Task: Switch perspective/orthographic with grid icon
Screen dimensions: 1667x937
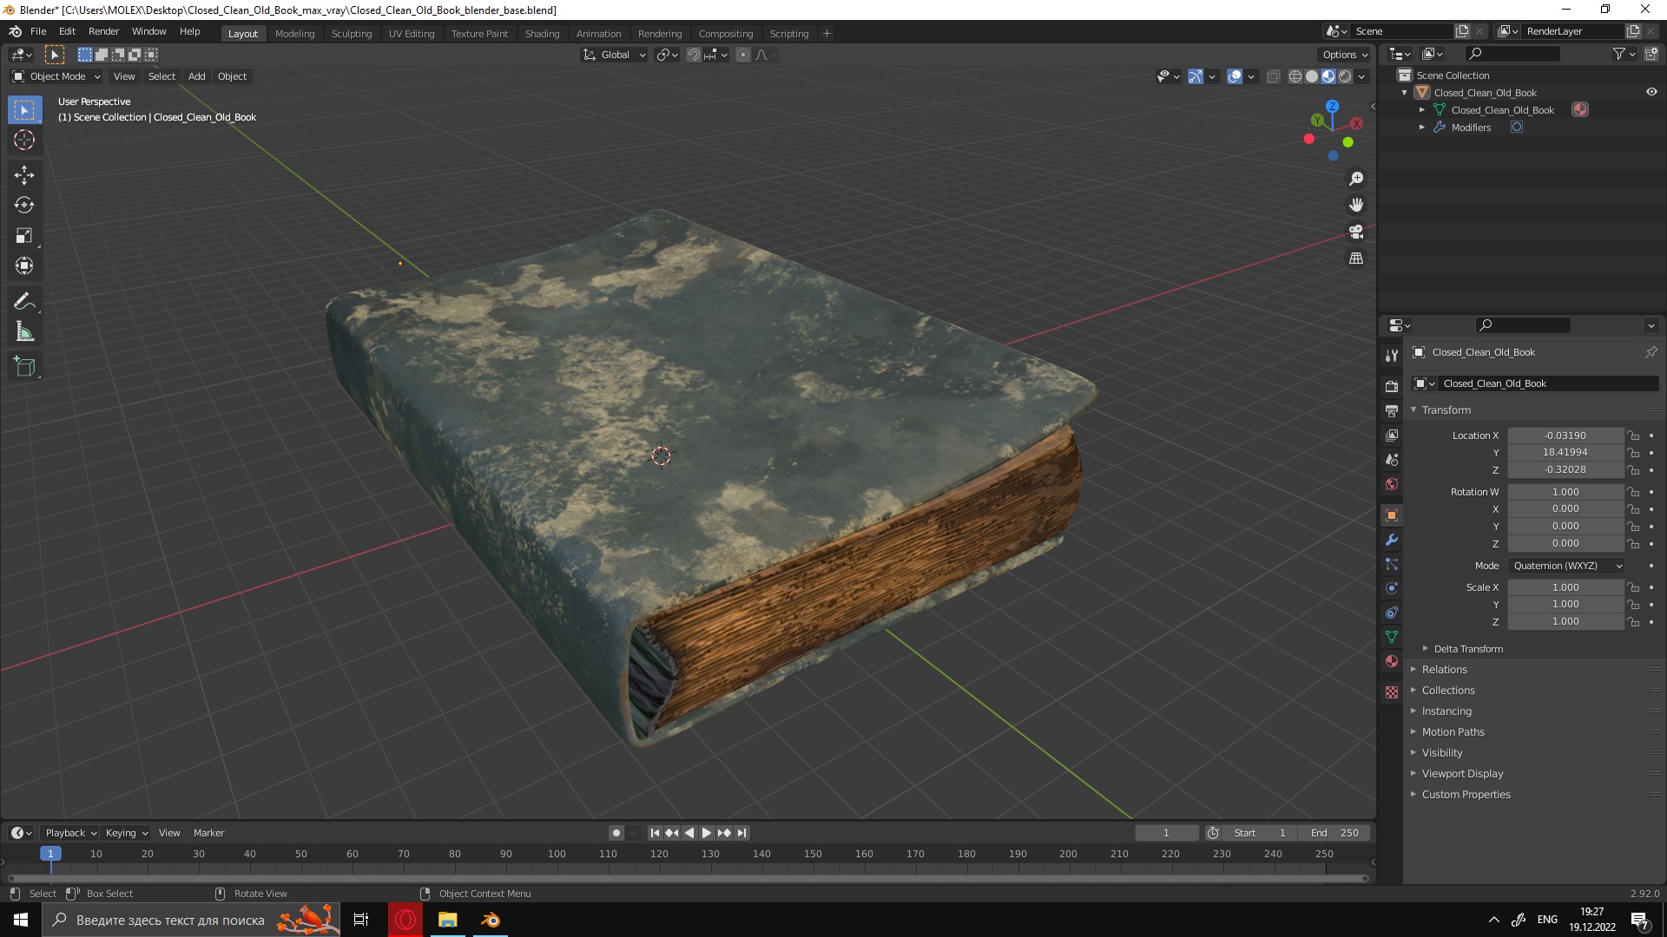Action: pos(1356,259)
